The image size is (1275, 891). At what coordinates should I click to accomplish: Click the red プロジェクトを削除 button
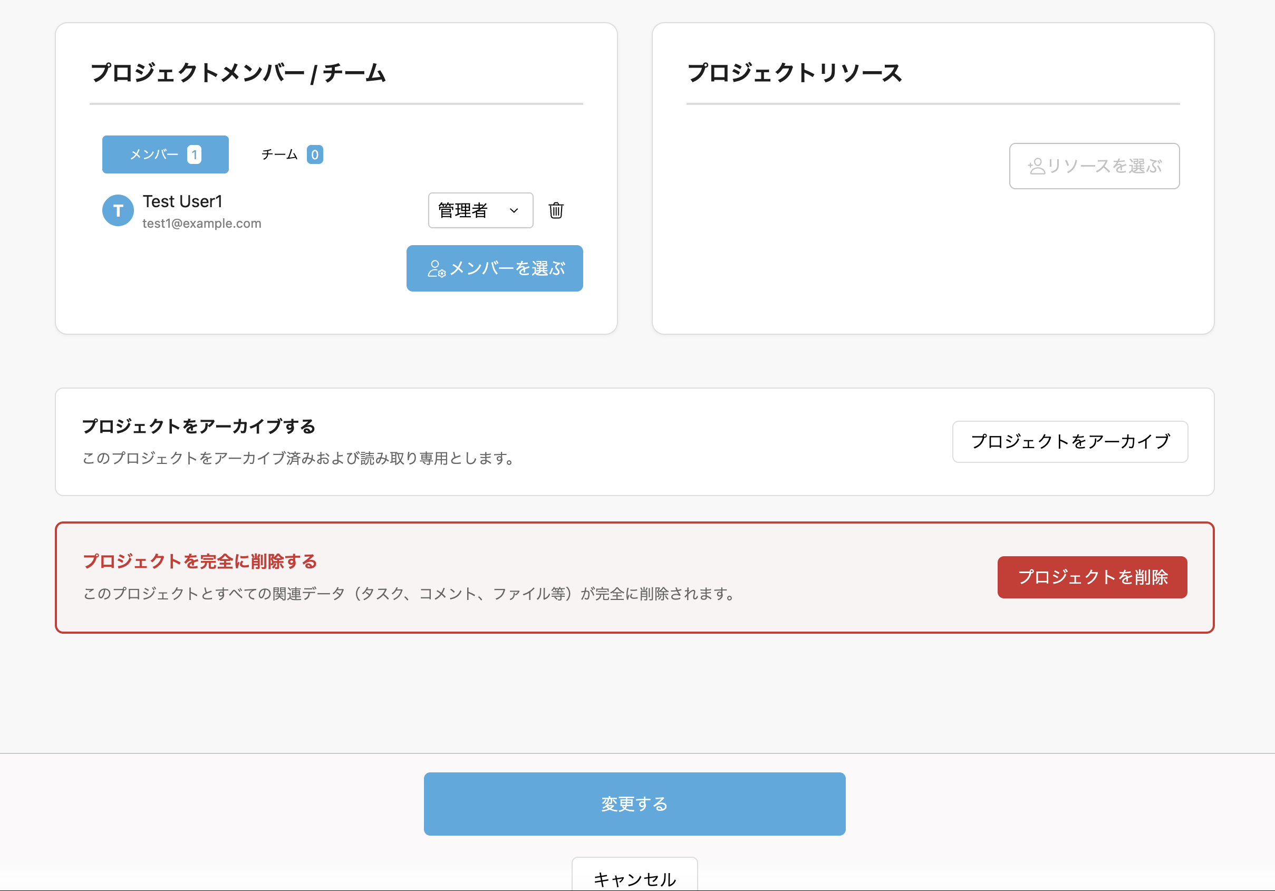[1092, 577]
